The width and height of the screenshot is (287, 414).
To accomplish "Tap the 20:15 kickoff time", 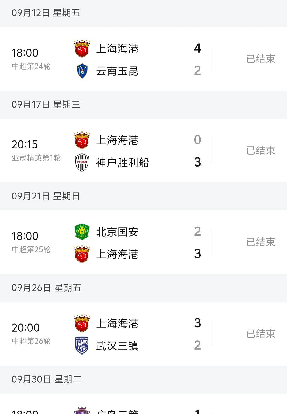I will point(25,144).
